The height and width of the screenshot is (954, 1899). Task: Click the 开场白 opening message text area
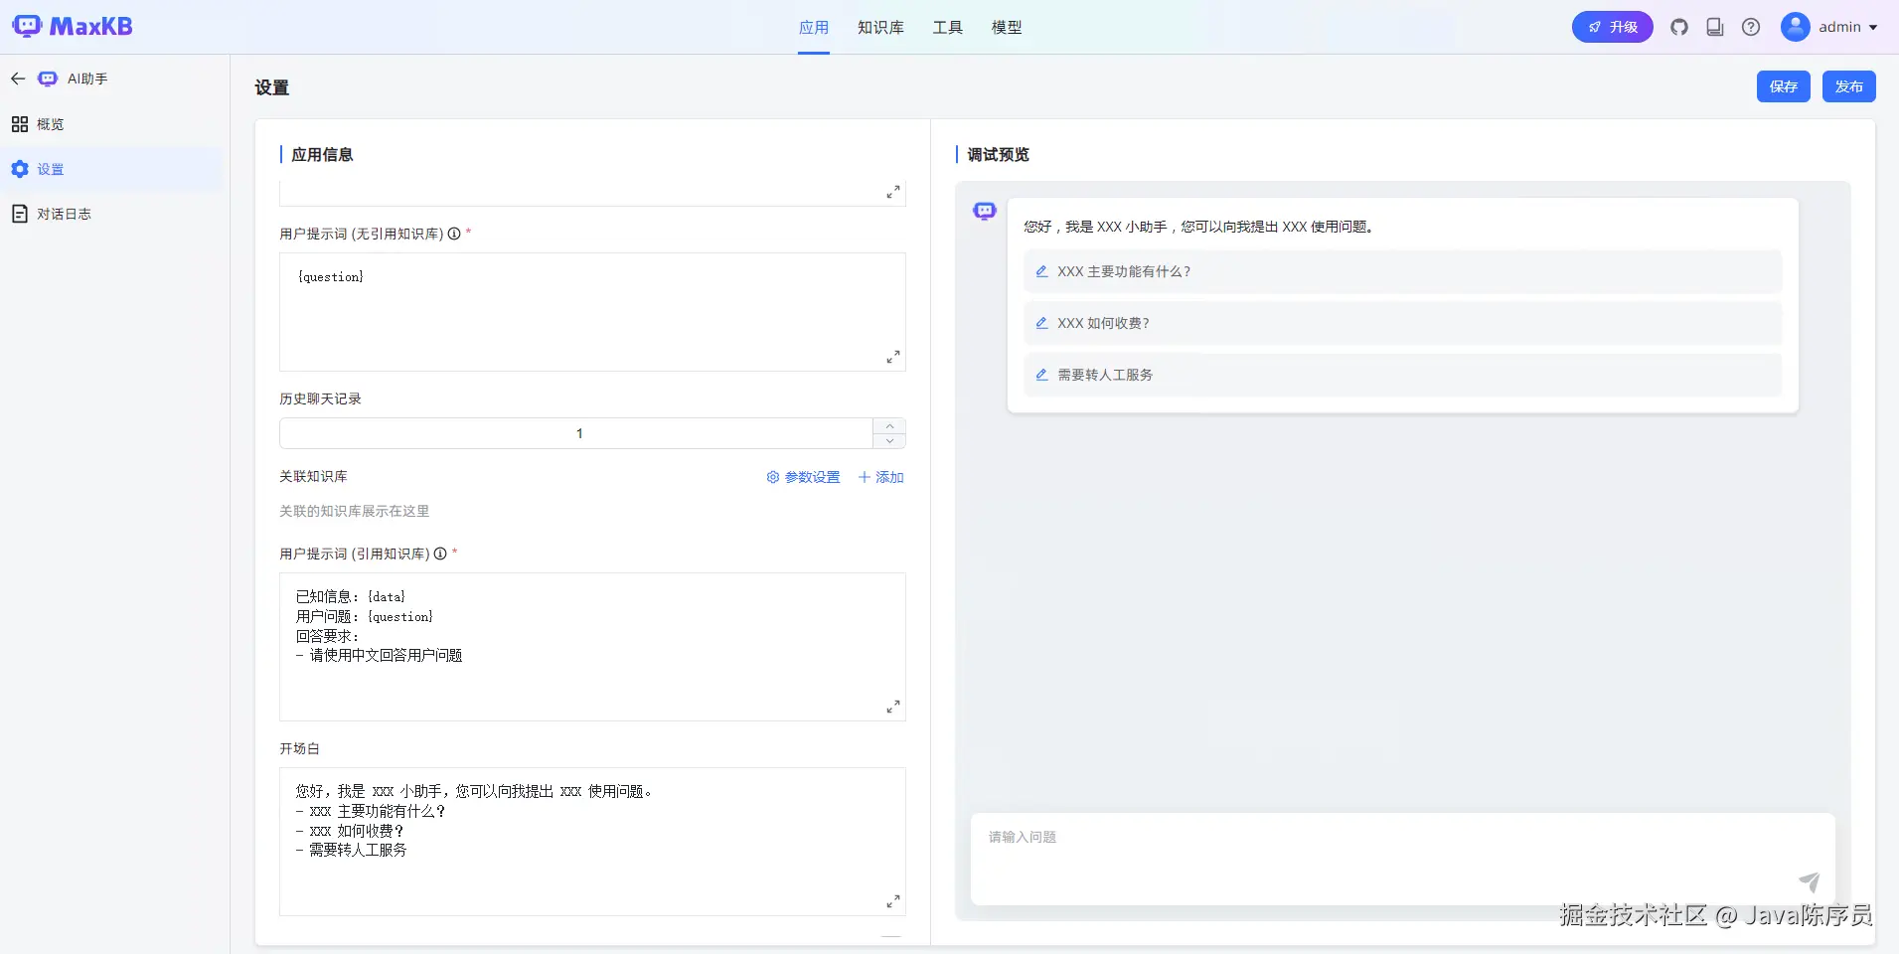pos(592,842)
